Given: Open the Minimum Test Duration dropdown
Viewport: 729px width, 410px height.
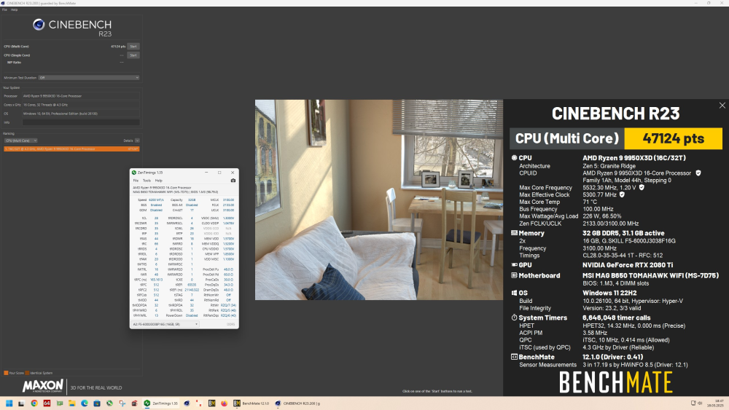Looking at the screenshot, I should coord(88,77).
